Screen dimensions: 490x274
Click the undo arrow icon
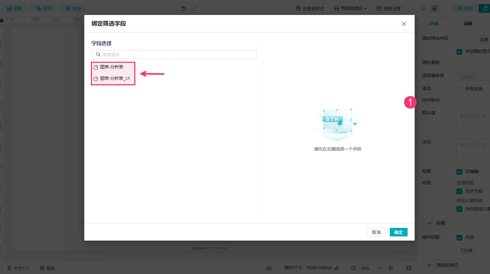(x=184, y=9)
